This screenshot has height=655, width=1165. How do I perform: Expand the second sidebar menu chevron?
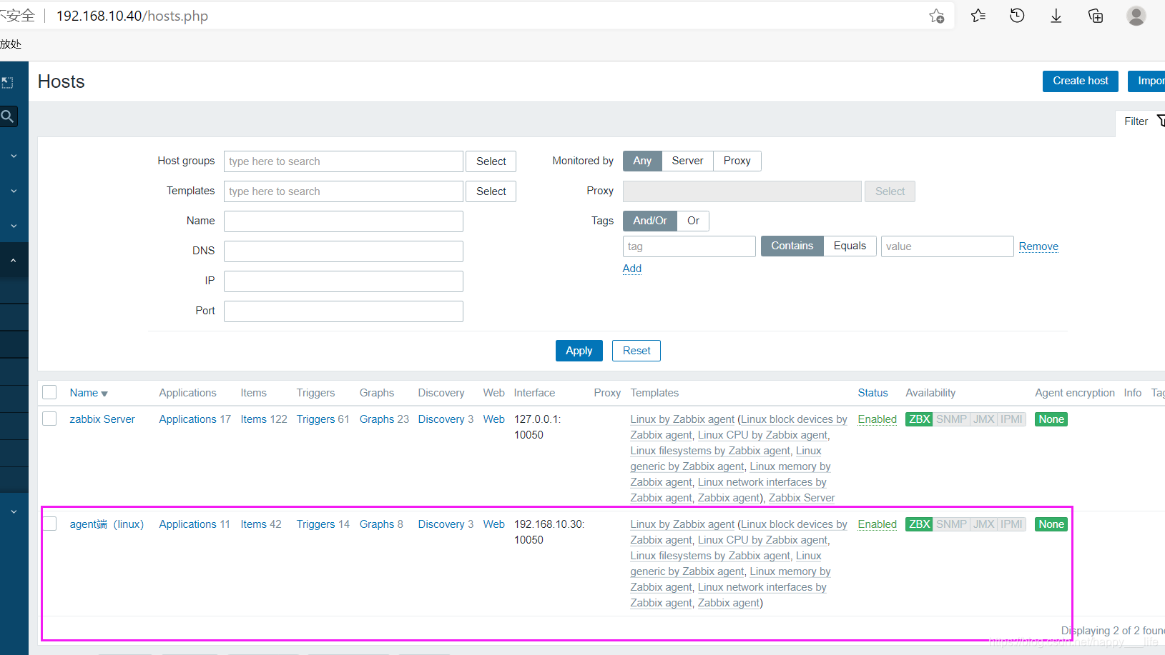[x=14, y=191]
